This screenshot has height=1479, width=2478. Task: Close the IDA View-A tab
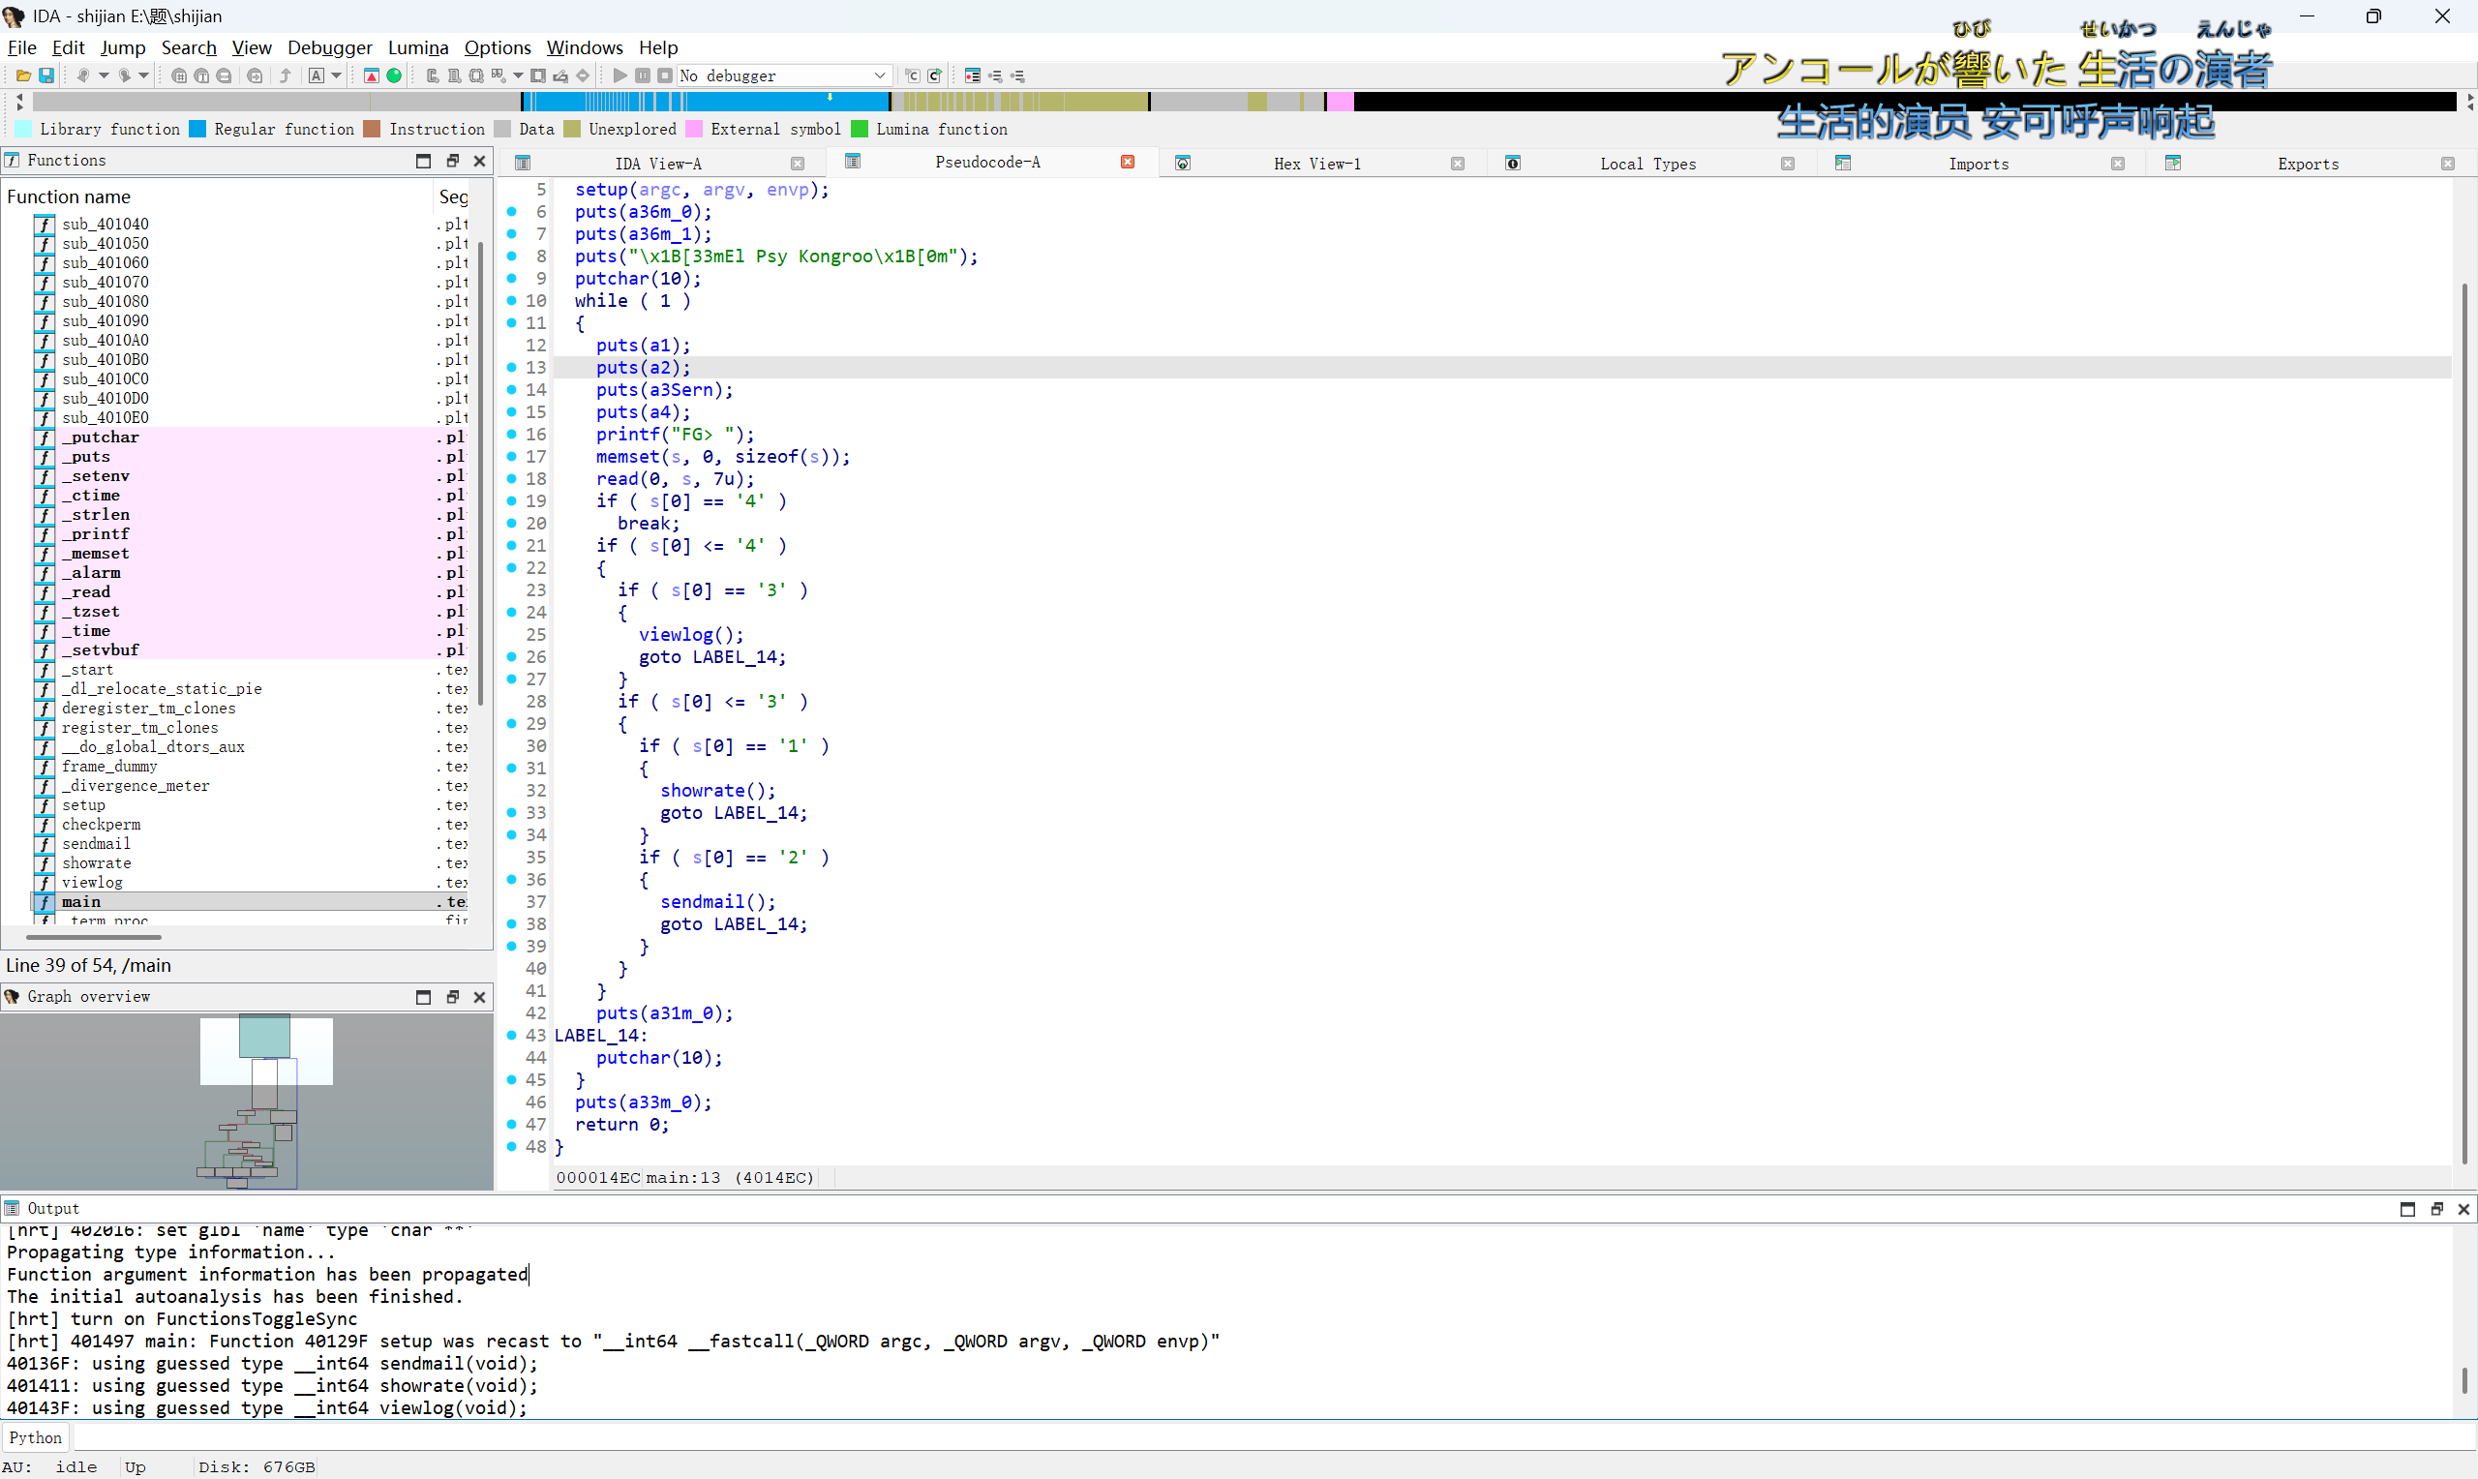[797, 164]
